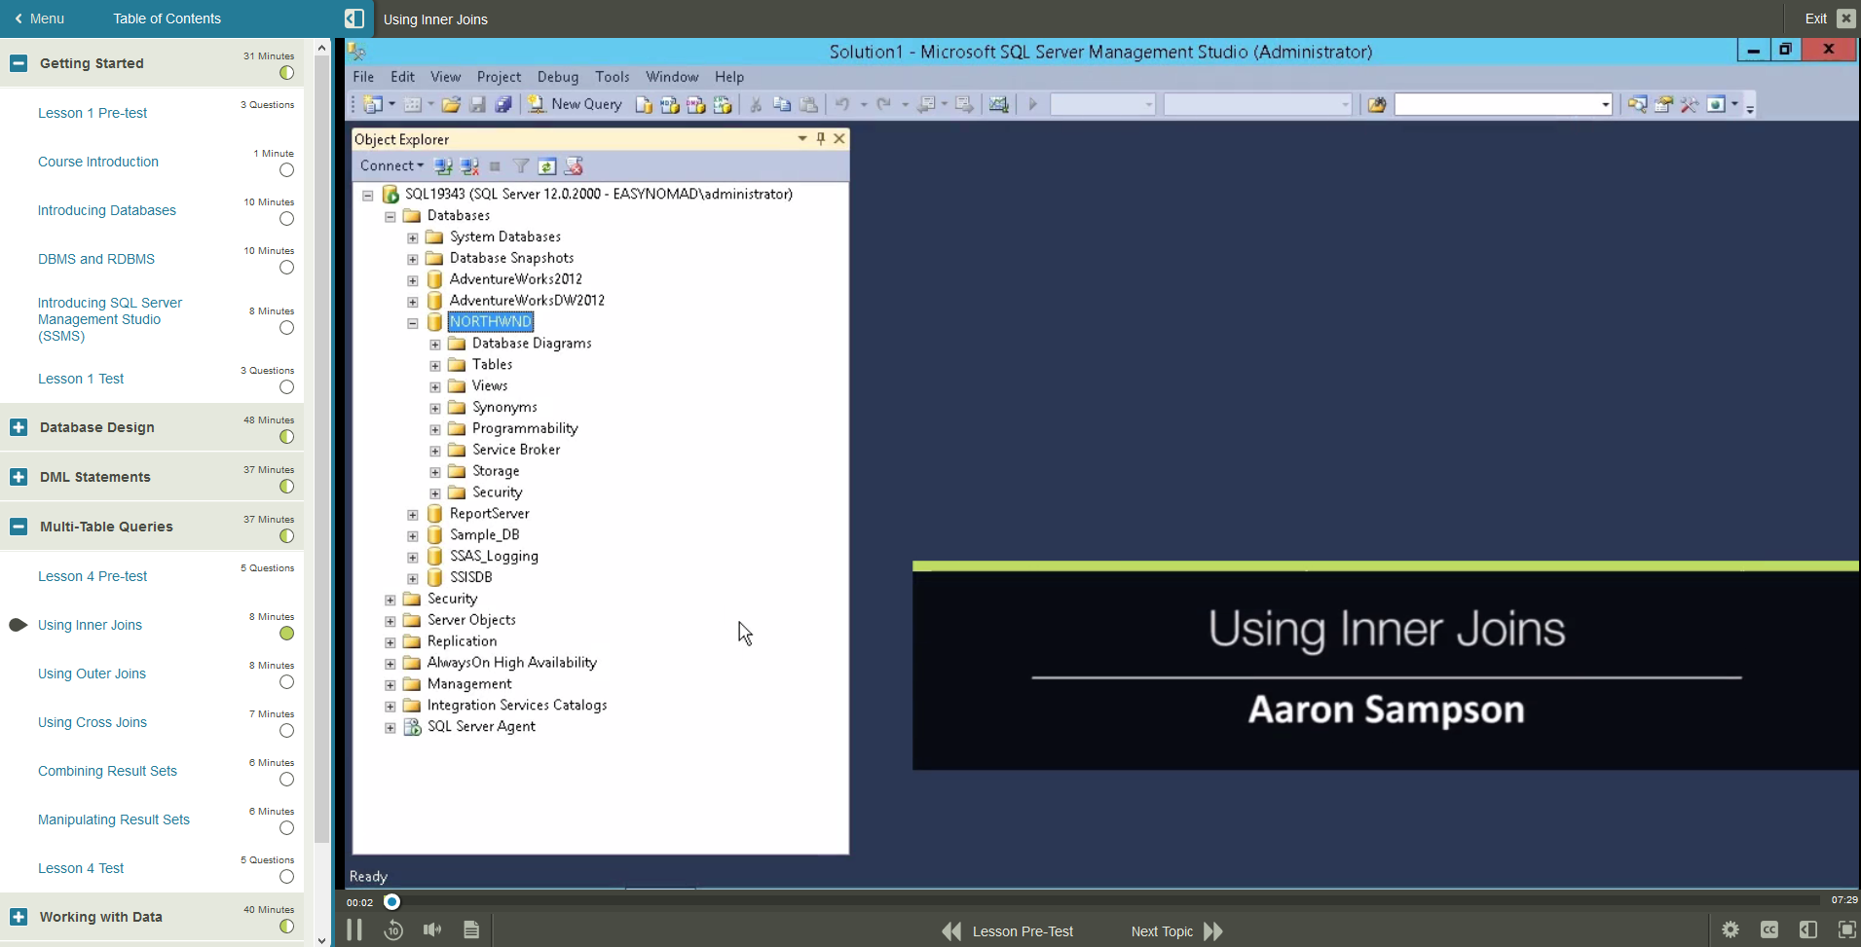Click the video progress slider handle
This screenshot has width=1861, height=947.
point(391,902)
